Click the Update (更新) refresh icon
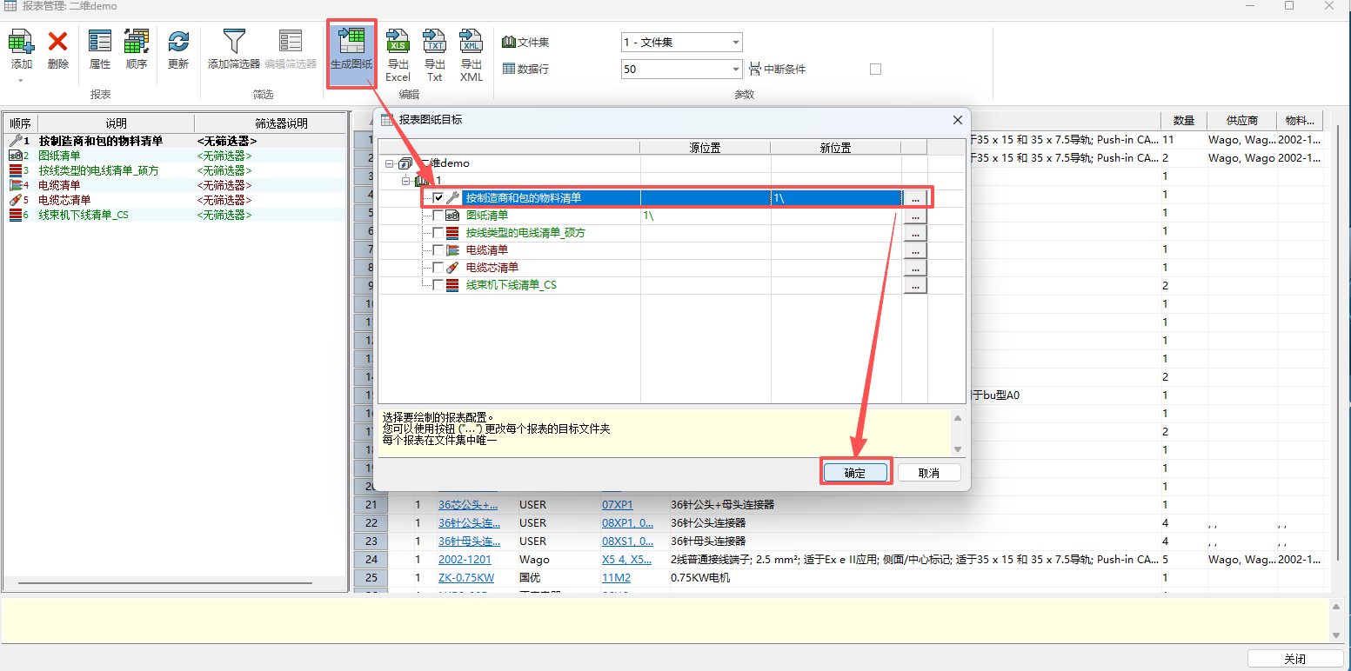 178,42
